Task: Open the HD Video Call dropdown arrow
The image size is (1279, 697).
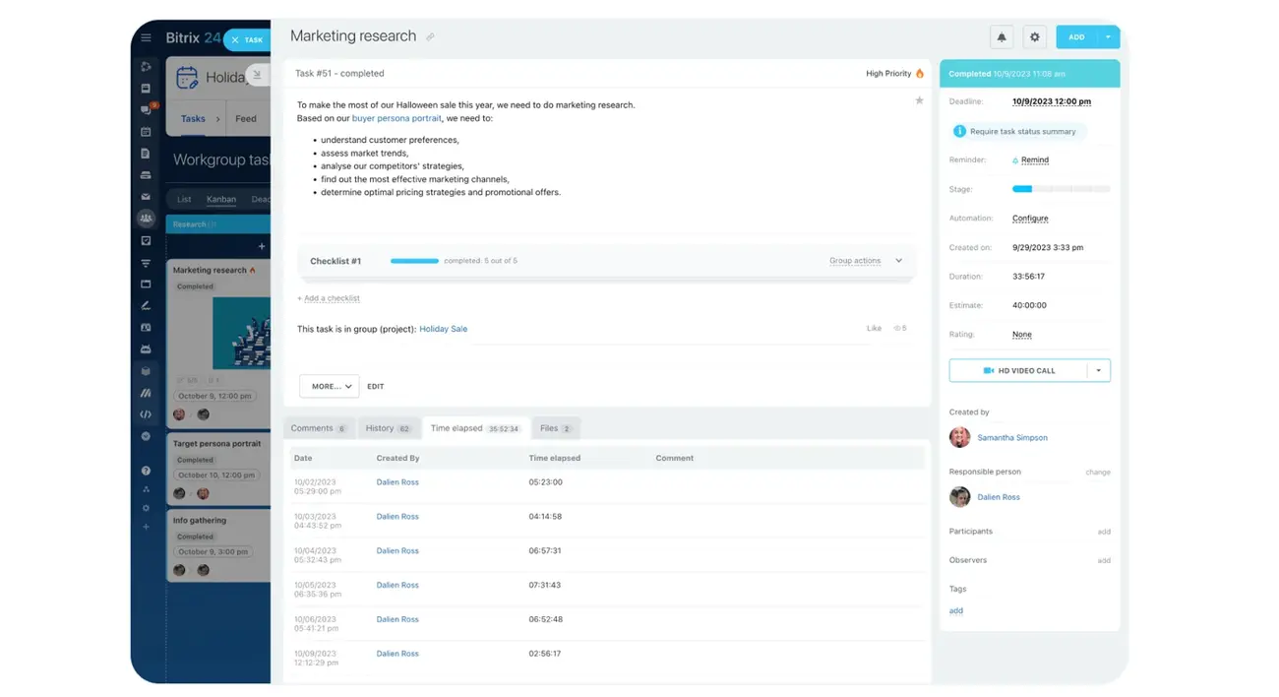Action: point(1099,371)
